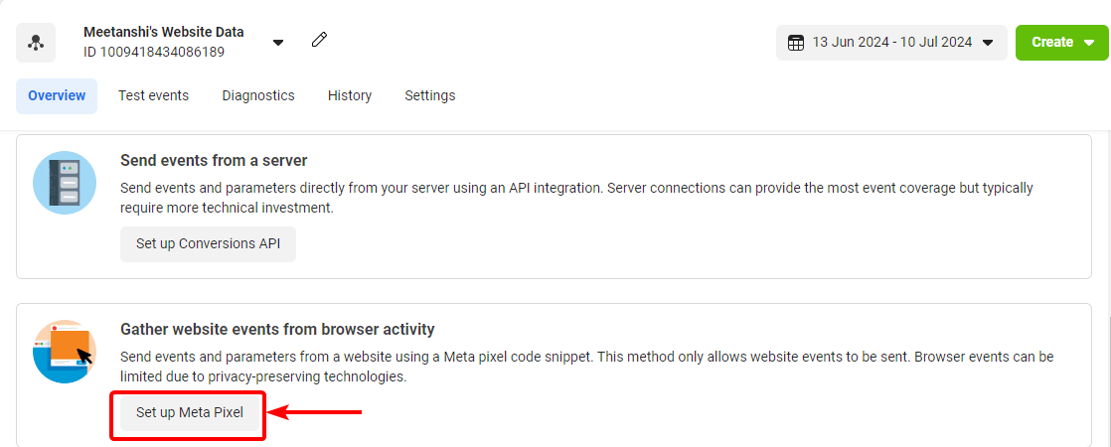Image resolution: width=1111 pixels, height=447 pixels.
Task: Select the Overview tab
Action: pos(57,95)
